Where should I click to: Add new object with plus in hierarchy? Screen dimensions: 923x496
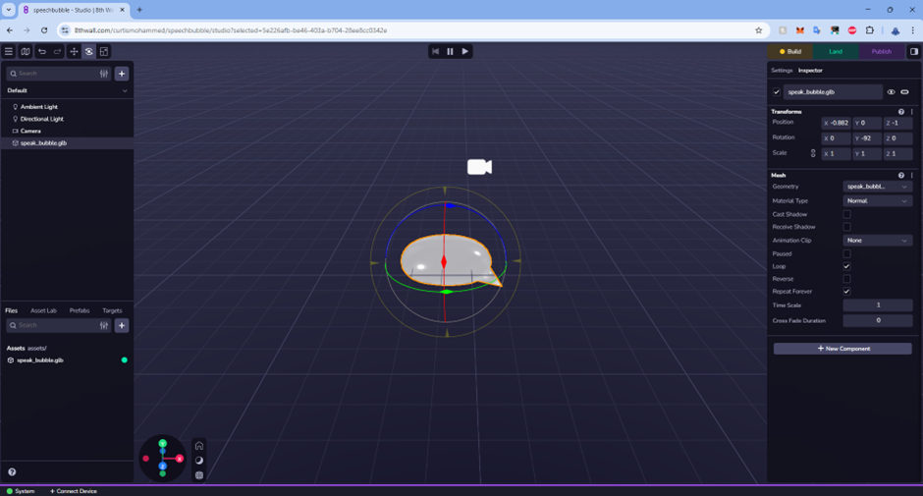(122, 74)
